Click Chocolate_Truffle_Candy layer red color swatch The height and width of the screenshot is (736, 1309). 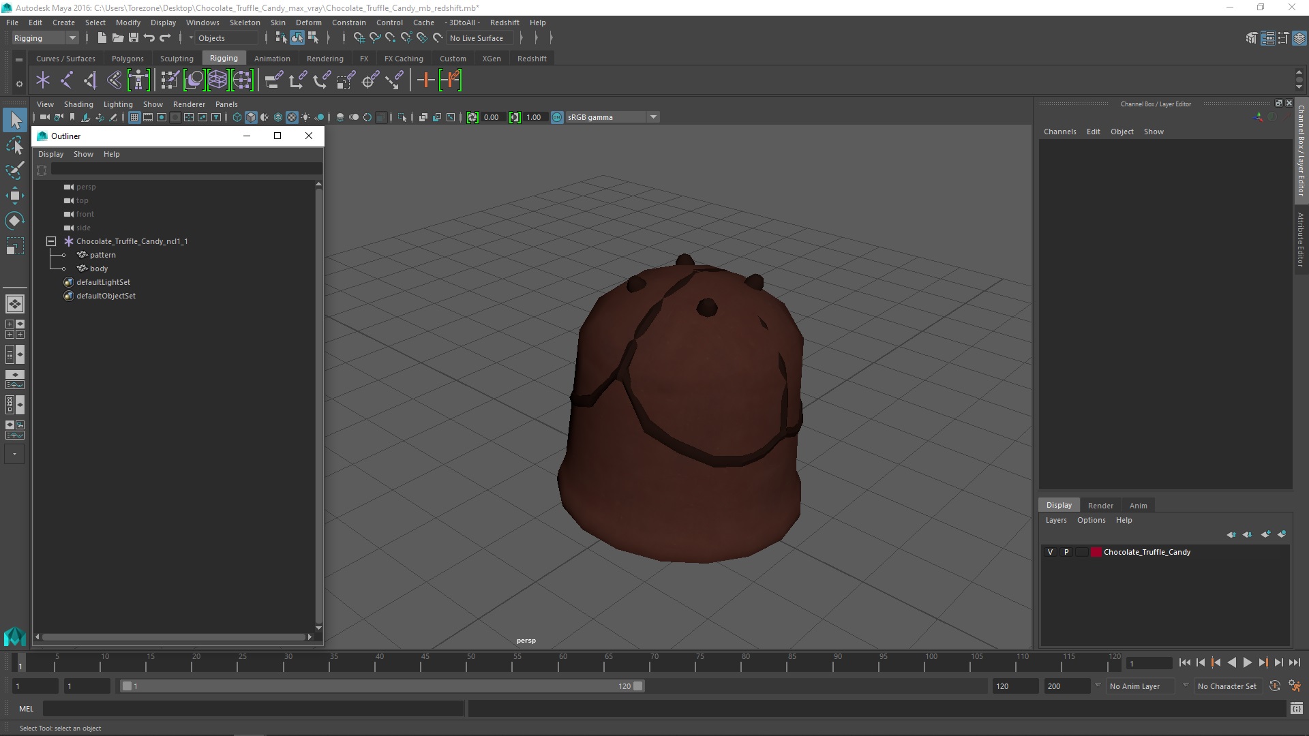click(1096, 552)
